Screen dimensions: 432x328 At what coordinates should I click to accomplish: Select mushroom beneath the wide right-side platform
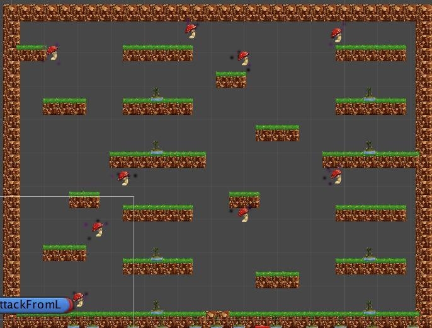coord(337,177)
